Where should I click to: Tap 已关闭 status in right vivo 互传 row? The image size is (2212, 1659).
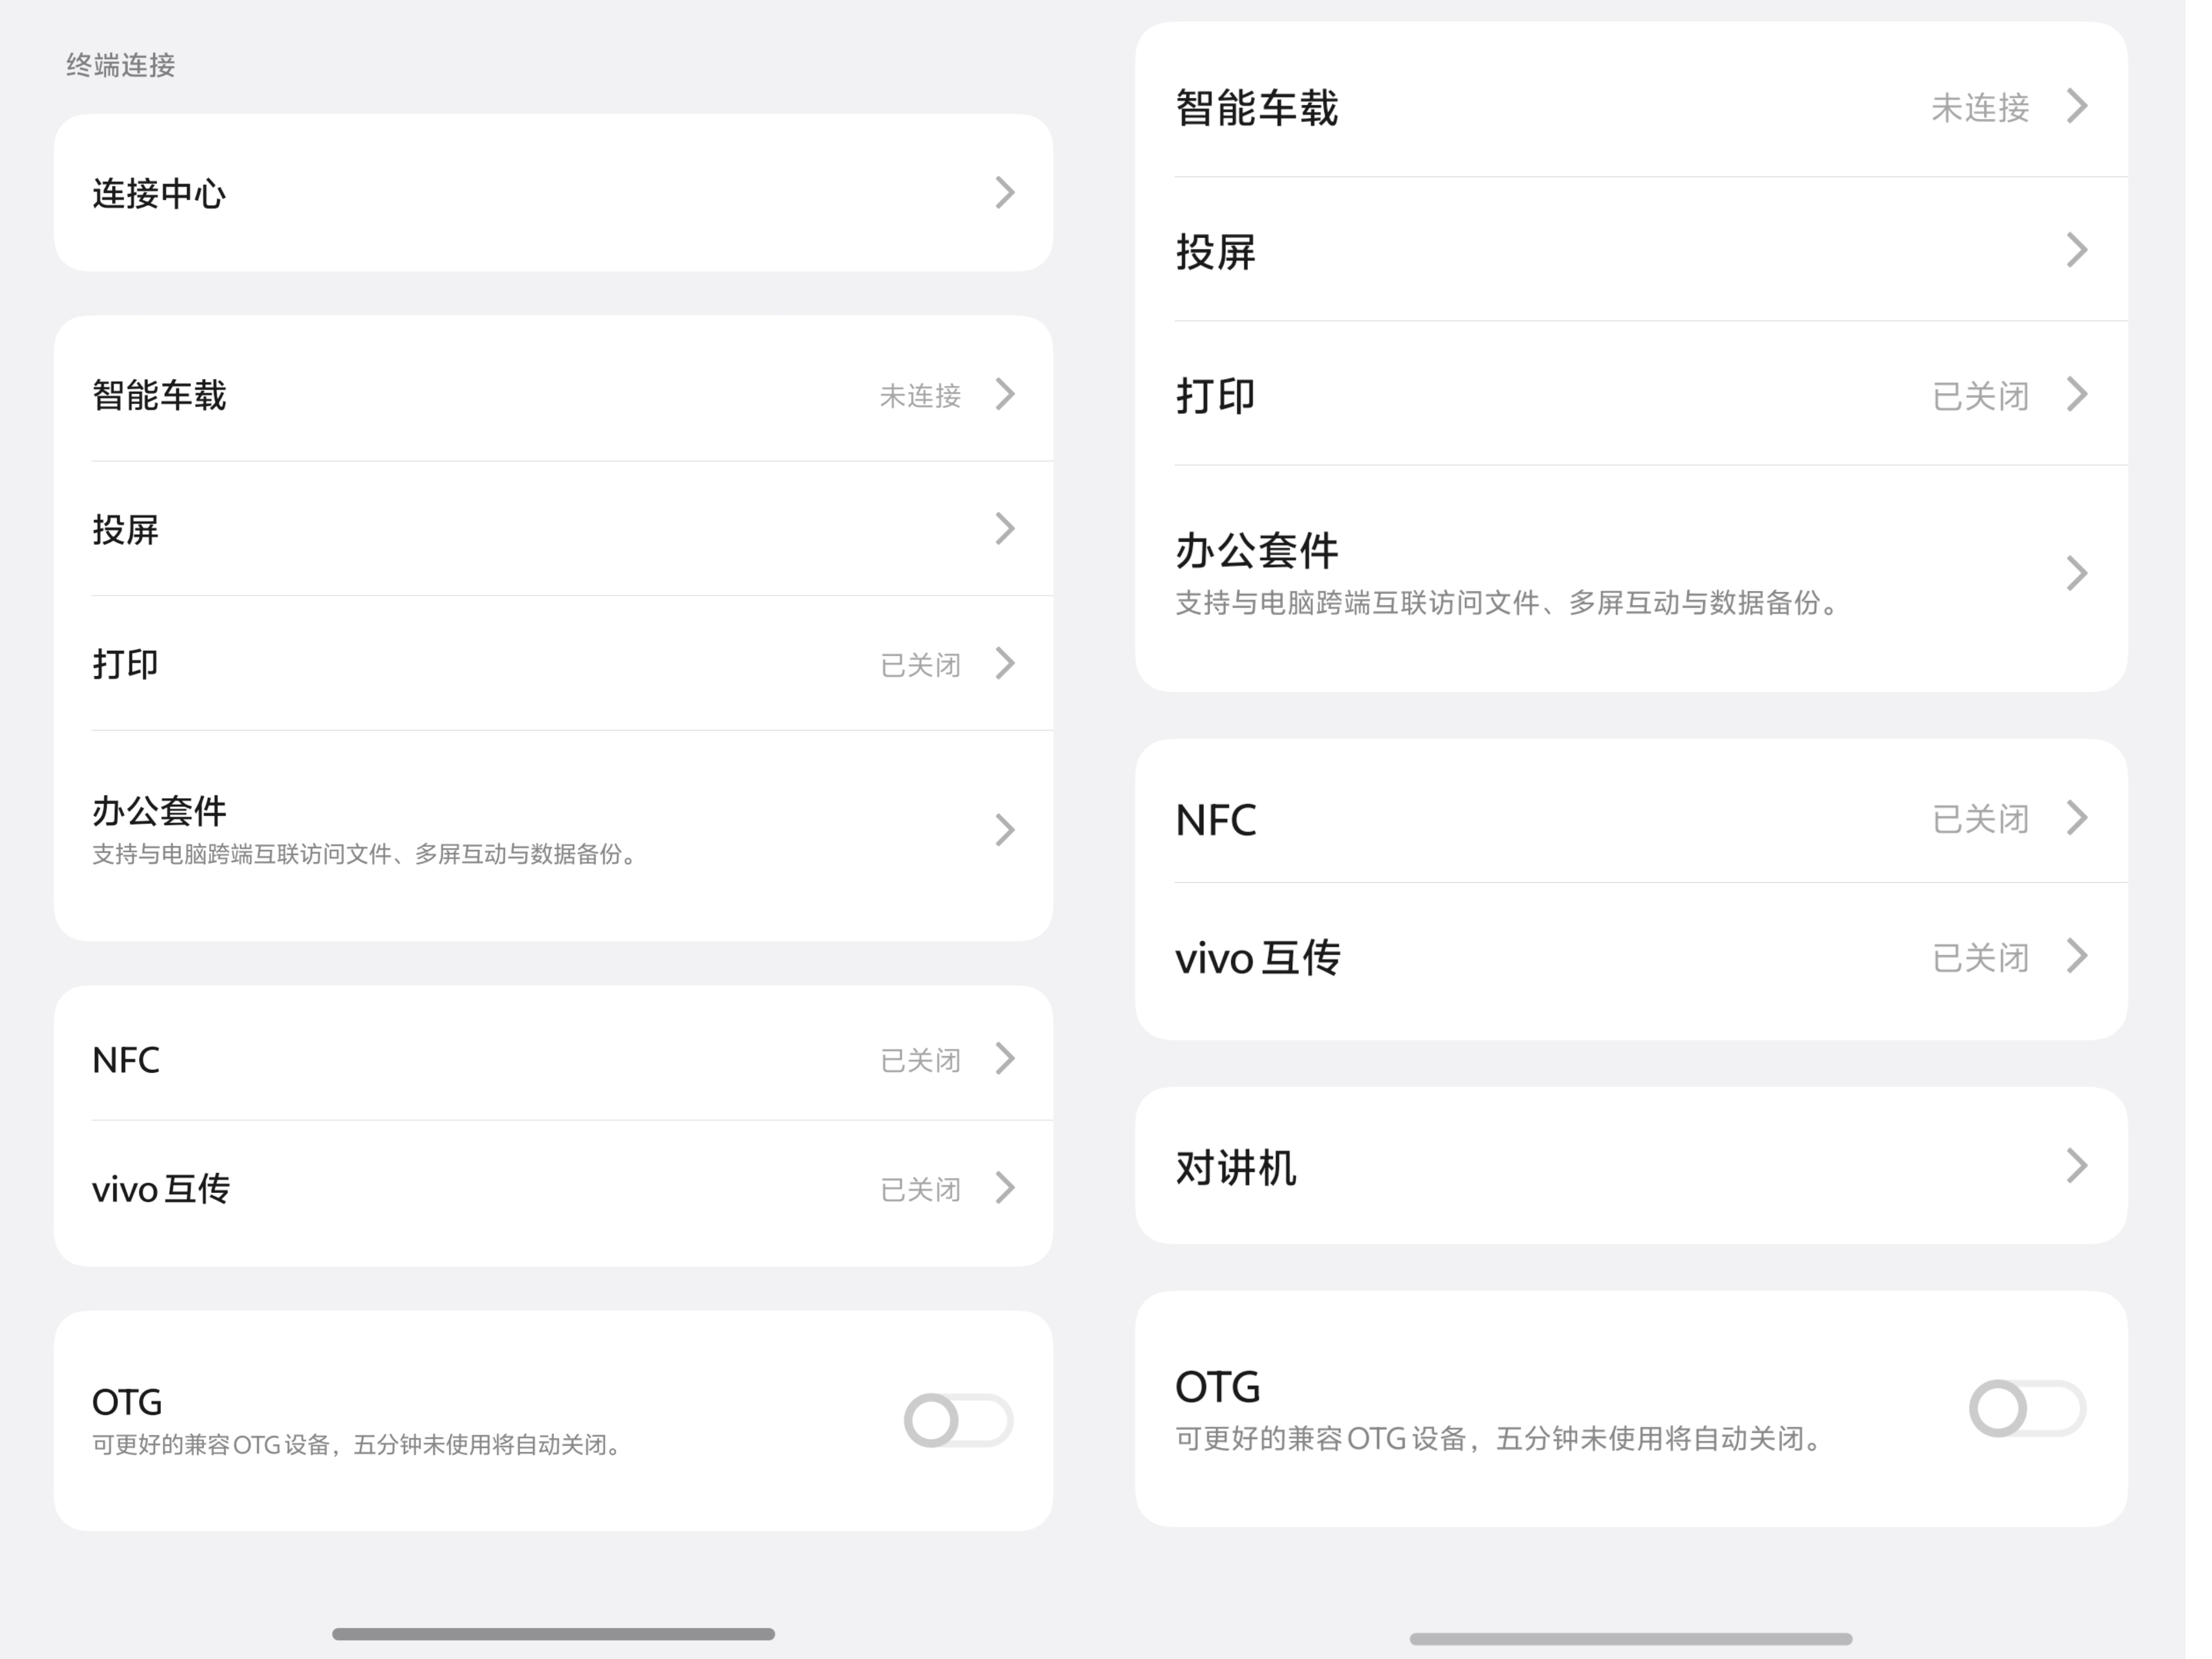(x=1980, y=958)
